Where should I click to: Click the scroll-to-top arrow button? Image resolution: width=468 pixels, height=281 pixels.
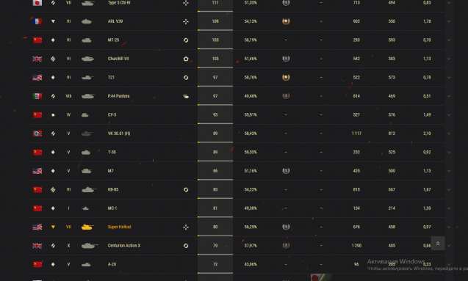438,244
